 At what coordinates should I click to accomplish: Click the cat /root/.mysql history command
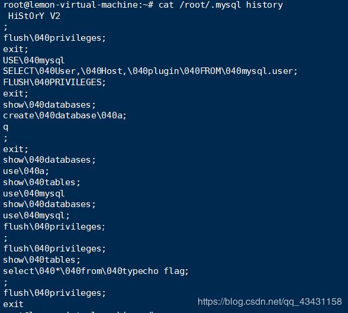(221, 5)
